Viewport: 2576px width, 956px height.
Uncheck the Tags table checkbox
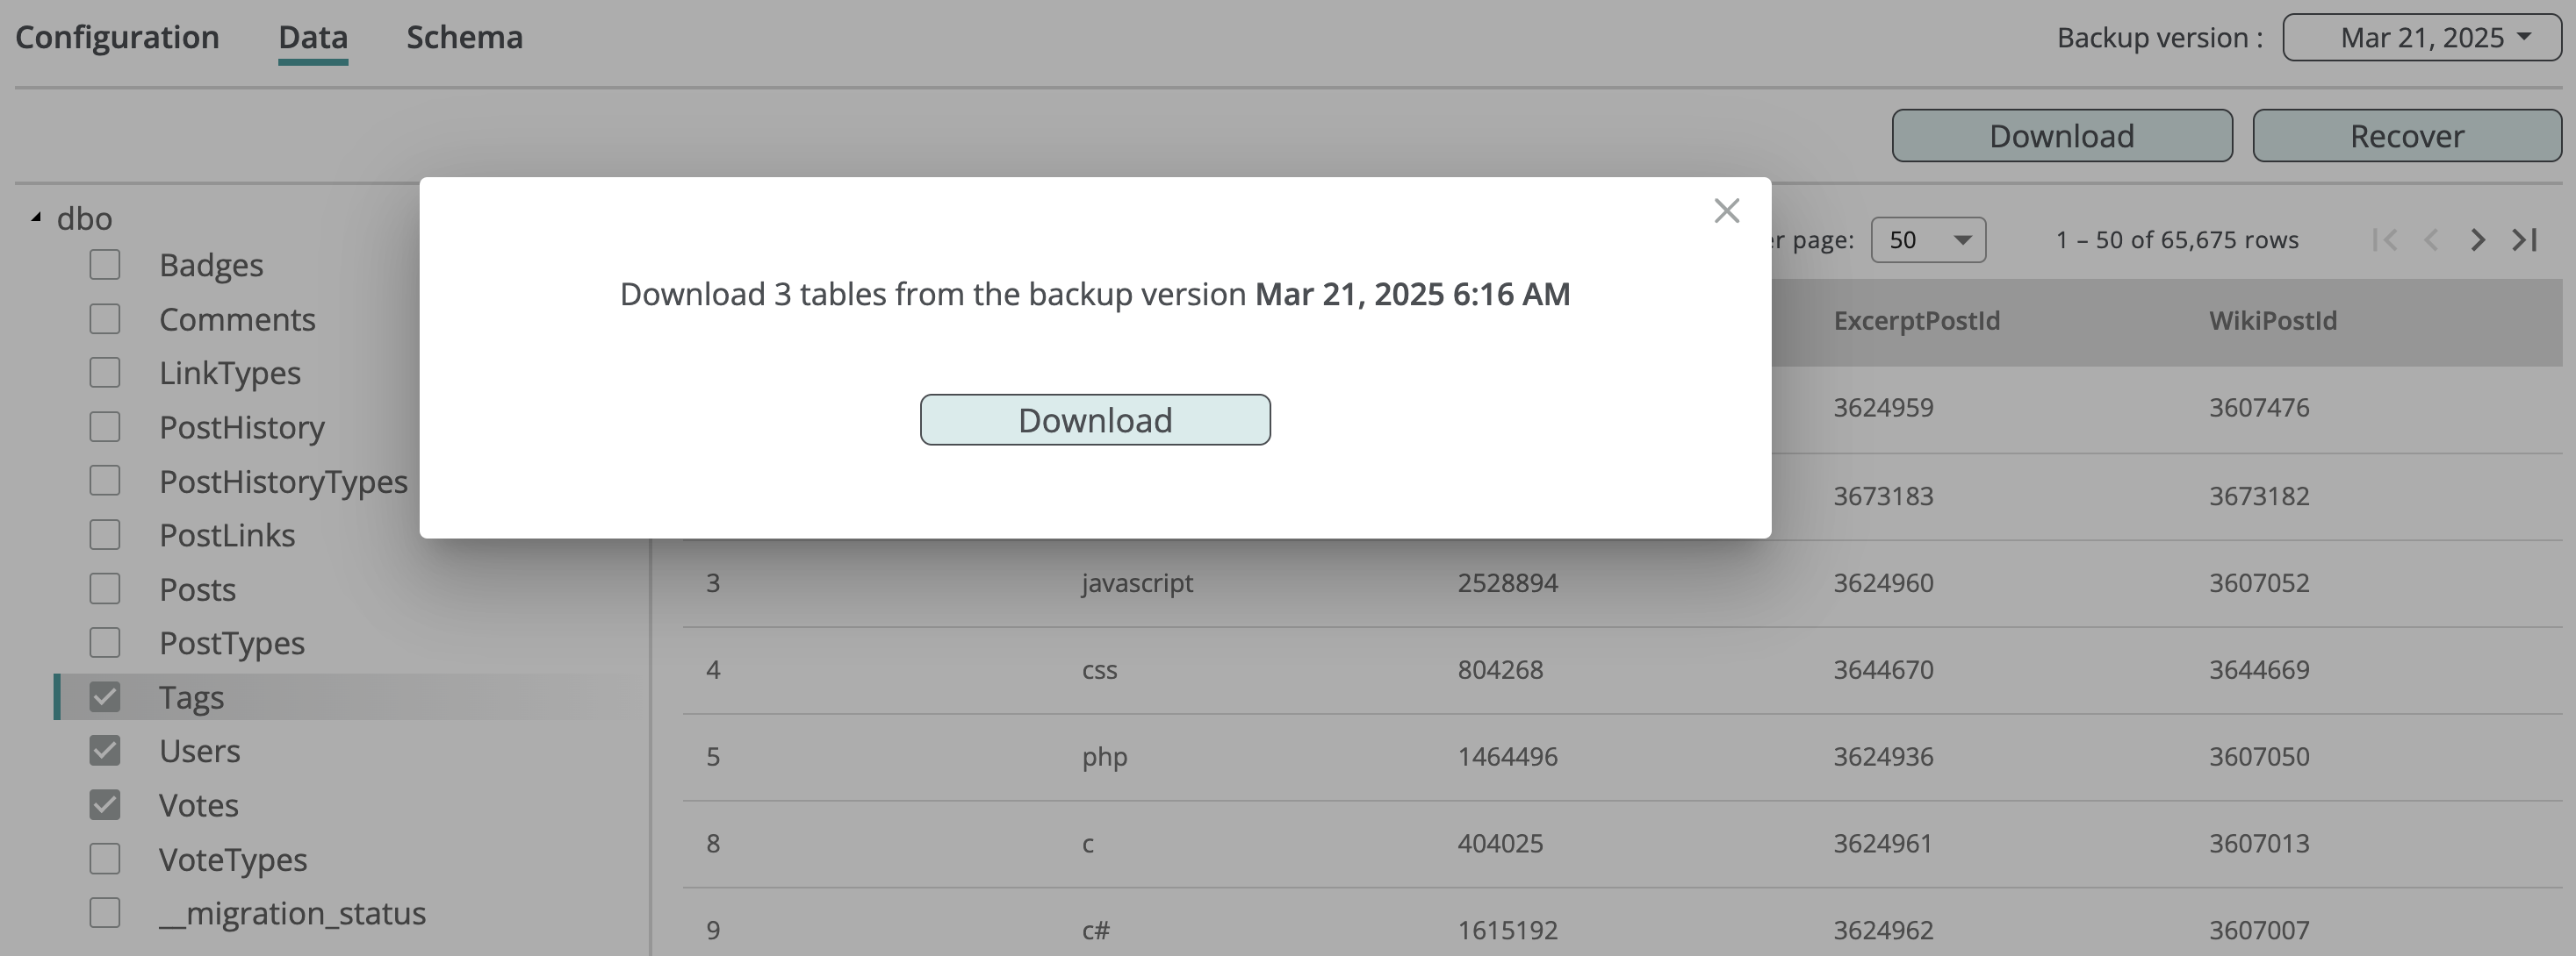point(105,697)
